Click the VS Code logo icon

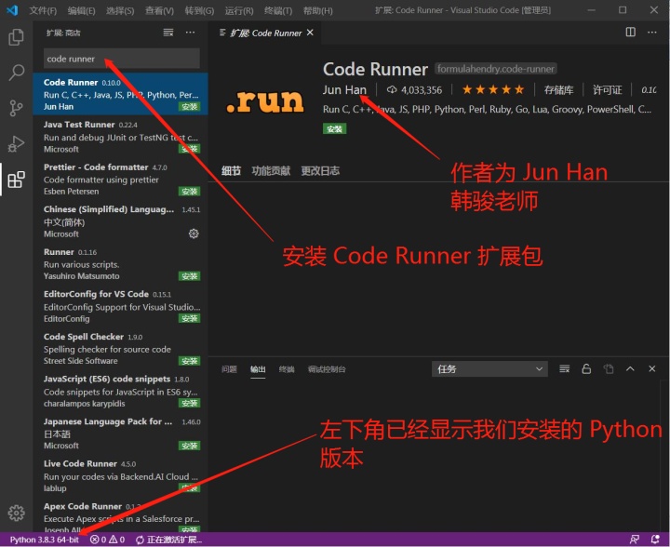(12, 10)
